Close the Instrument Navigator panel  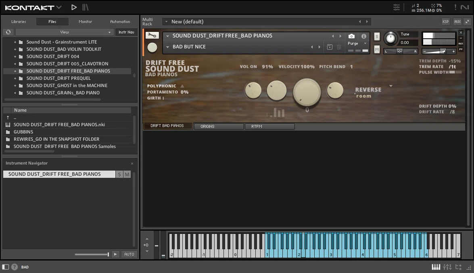[132, 163]
